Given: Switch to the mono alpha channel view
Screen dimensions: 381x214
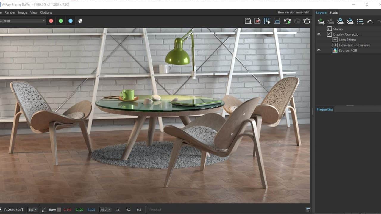Looking at the screenshot, I should [80, 21].
